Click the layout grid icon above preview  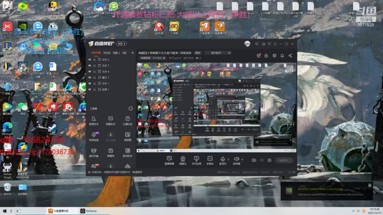(x=274, y=55)
